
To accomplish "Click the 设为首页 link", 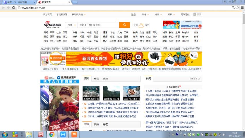I will click(47, 14).
